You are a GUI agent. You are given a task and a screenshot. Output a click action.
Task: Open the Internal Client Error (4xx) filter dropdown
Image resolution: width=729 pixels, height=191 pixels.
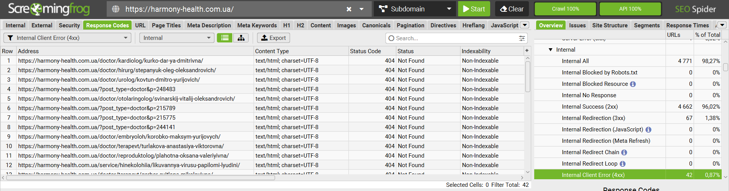[67, 38]
